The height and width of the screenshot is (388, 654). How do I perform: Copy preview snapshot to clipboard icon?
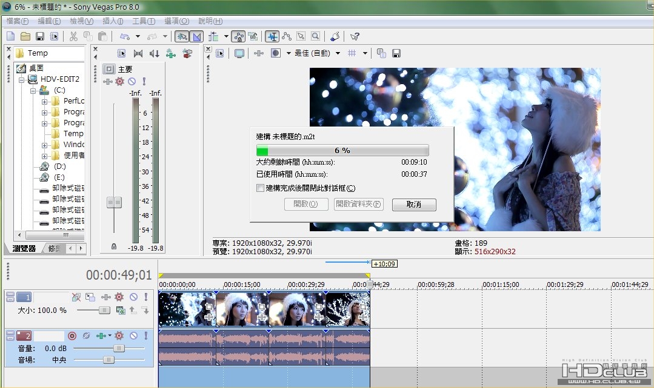pyautogui.click(x=381, y=53)
